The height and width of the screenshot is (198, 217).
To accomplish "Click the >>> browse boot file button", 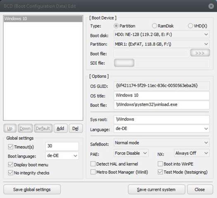I will [x=200, y=53].
